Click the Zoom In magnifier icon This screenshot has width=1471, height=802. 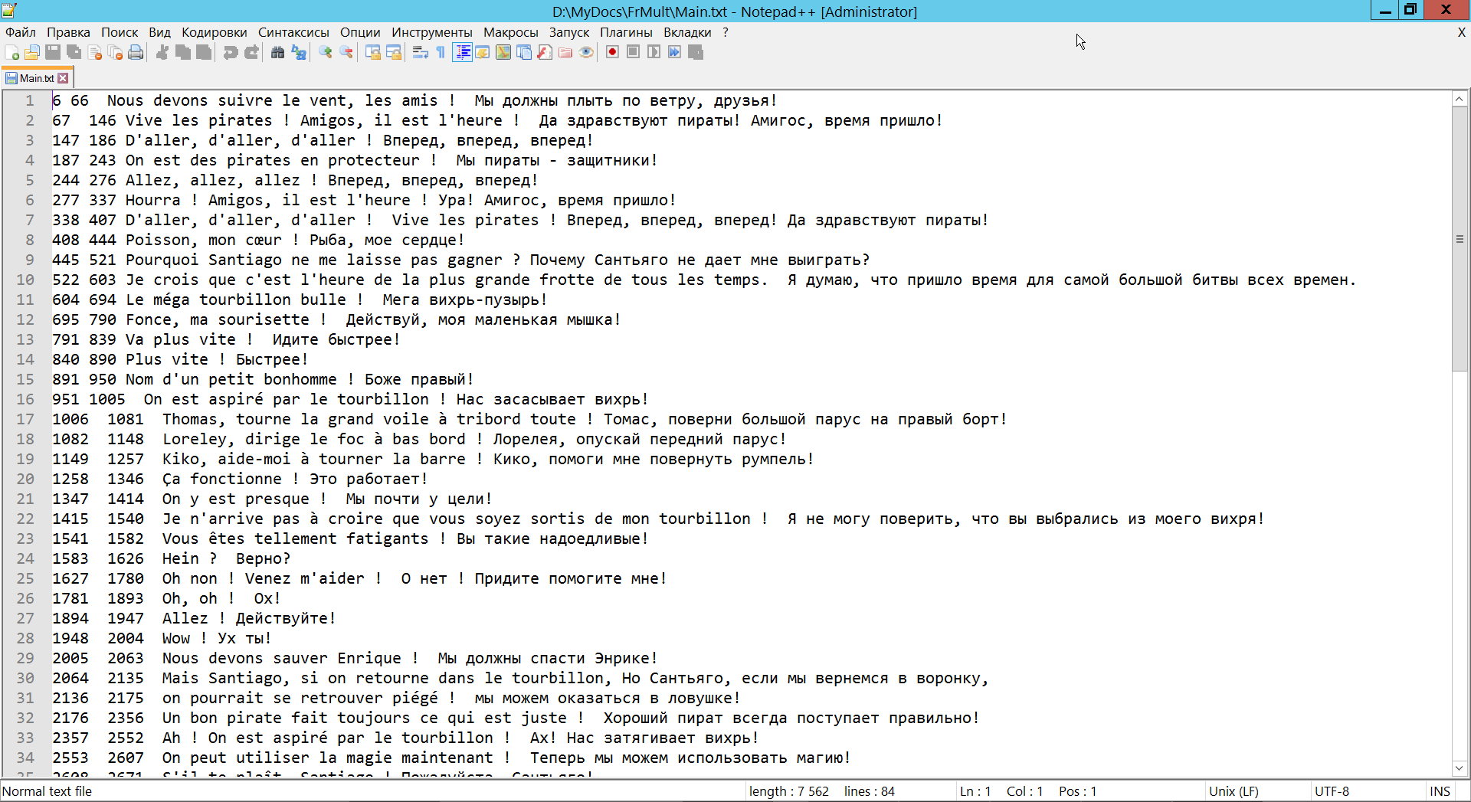(326, 52)
